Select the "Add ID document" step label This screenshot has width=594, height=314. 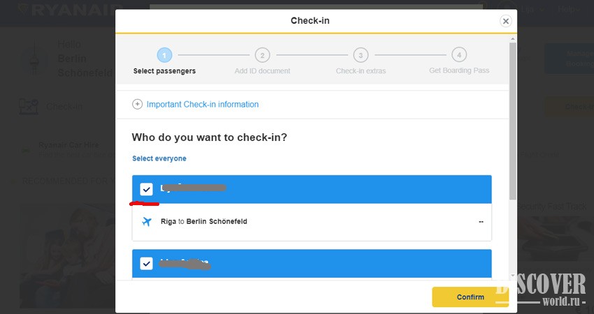click(x=262, y=71)
